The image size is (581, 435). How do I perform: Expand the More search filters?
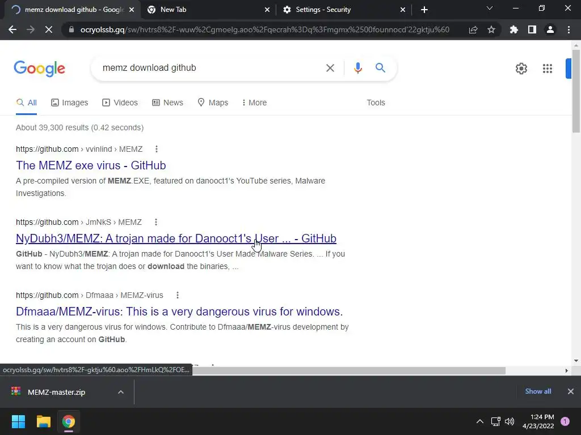254,103
